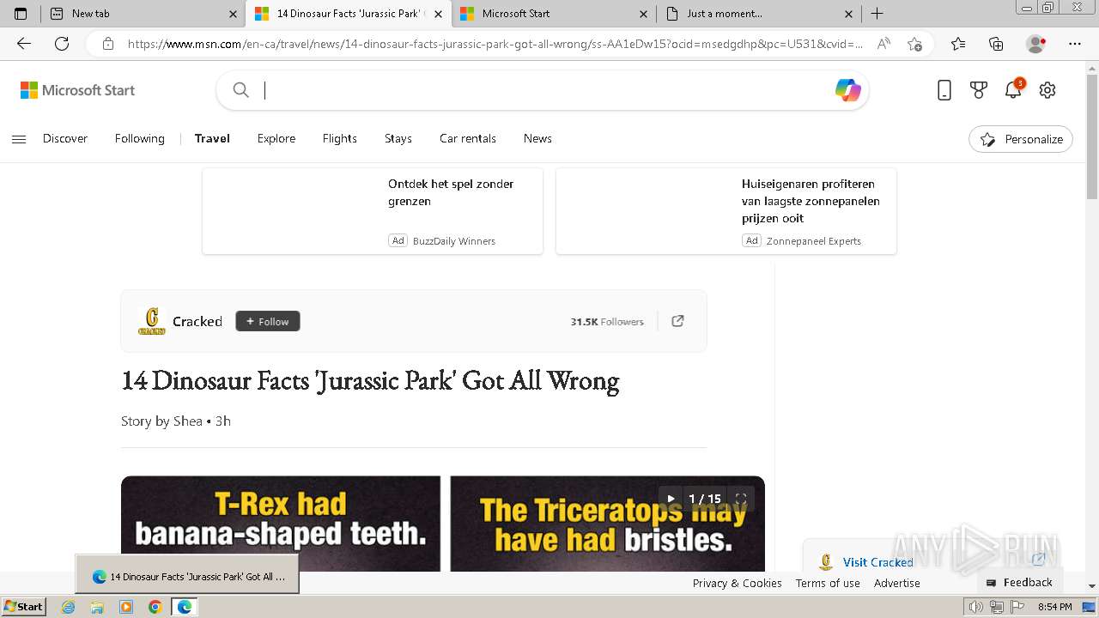Open the Triceratops bristles slide

(608, 524)
